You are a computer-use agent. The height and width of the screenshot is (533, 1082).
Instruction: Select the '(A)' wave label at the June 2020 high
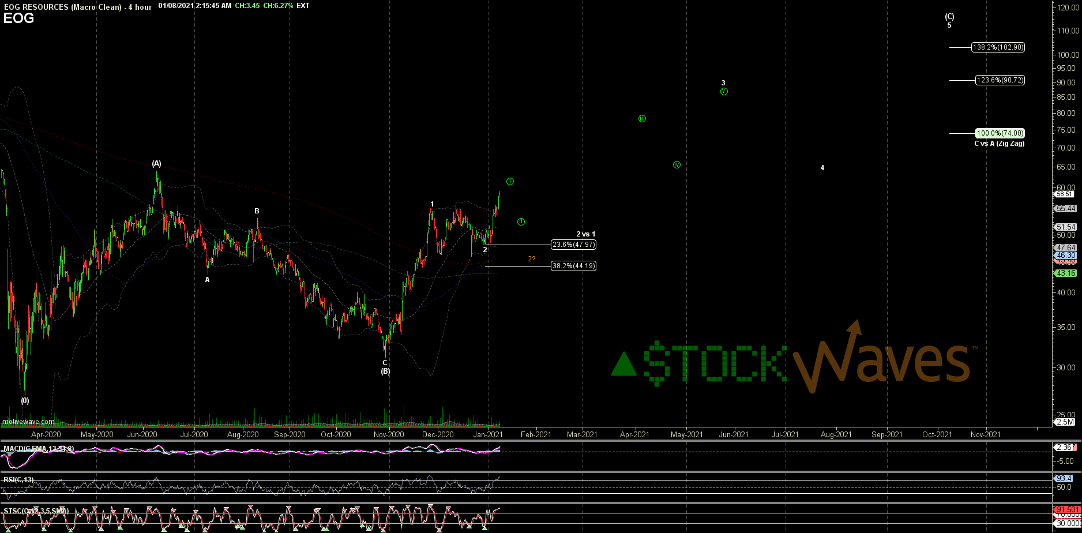[156, 164]
